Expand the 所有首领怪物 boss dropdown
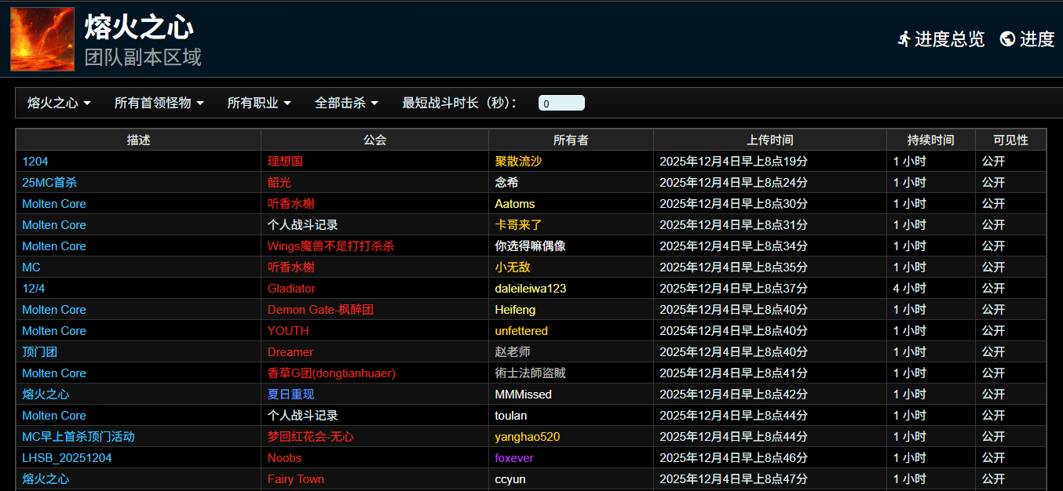Viewport: 1063px width, 491px height. (159, 103)
